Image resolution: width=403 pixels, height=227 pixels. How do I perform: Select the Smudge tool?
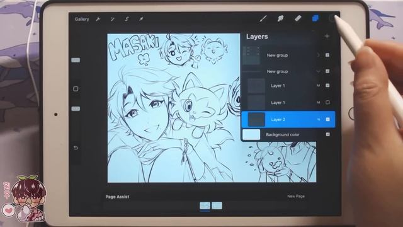pyautogui.click(x=280, y=18)
